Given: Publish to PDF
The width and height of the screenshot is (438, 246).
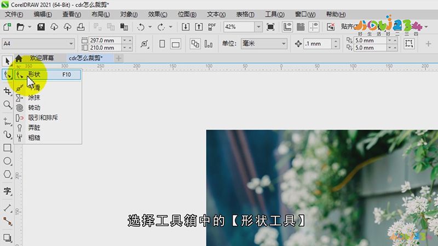Looking at the screenshot, I should [x=212, y=27].
